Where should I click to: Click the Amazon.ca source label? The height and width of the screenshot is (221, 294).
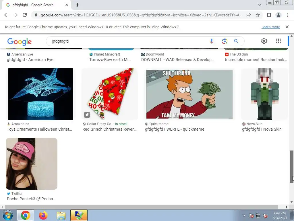click(x=20, y=124)
